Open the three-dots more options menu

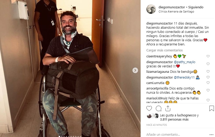point(212,135)
